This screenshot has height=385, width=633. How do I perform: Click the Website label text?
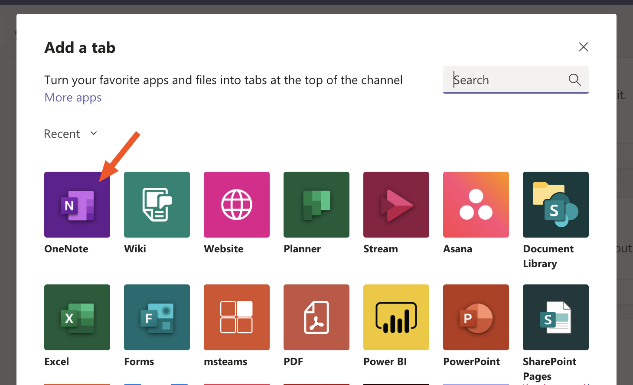pos(224,249)
